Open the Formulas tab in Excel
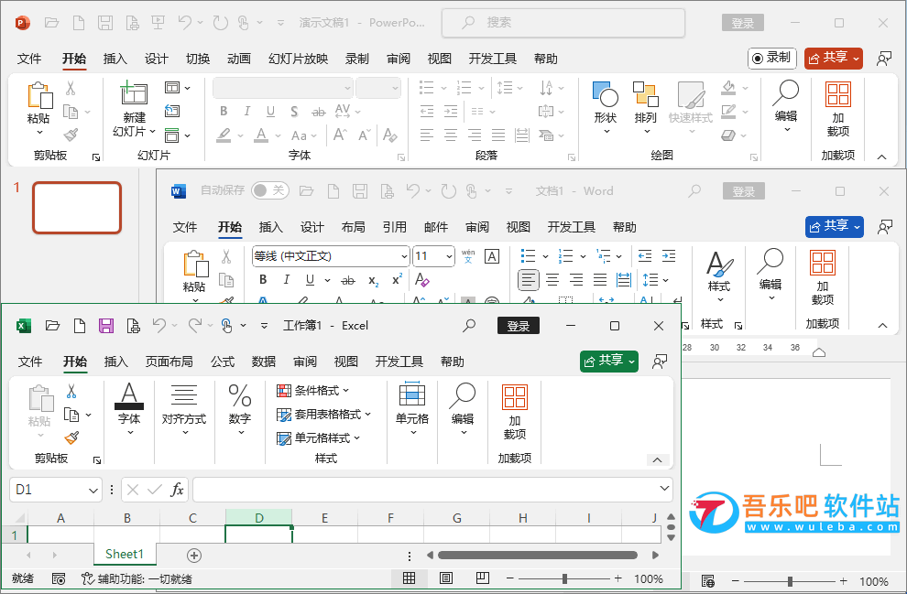The image size is (907, 594). [223, 362]
